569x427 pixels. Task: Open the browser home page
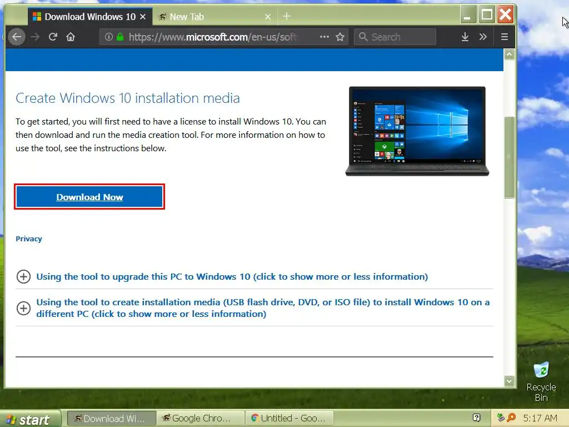71,37
